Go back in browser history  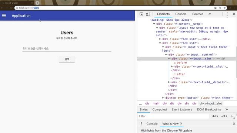point(2,8)
